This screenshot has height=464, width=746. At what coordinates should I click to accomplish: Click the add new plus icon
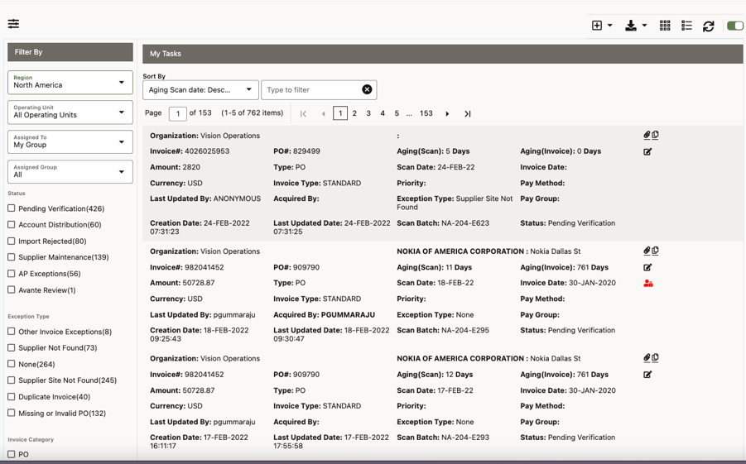(597, 26)
